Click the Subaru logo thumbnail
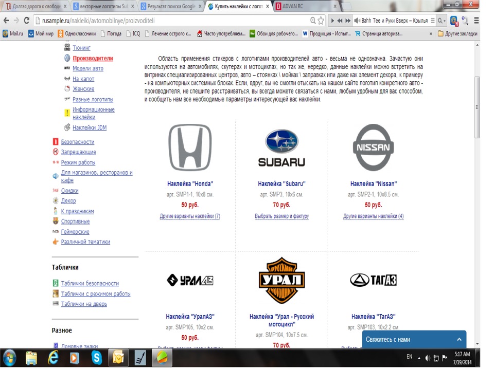 [x=281, y=148]
